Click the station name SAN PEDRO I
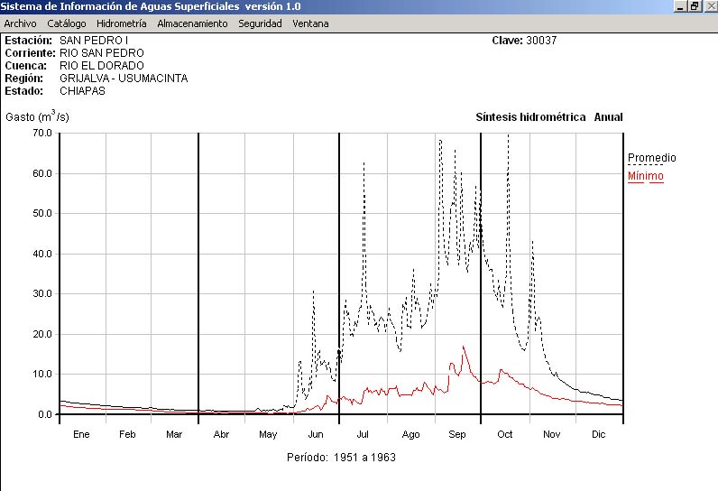Screen dimensions: 718x491 coord(94,41)
